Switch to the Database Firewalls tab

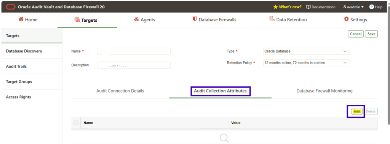214,20
